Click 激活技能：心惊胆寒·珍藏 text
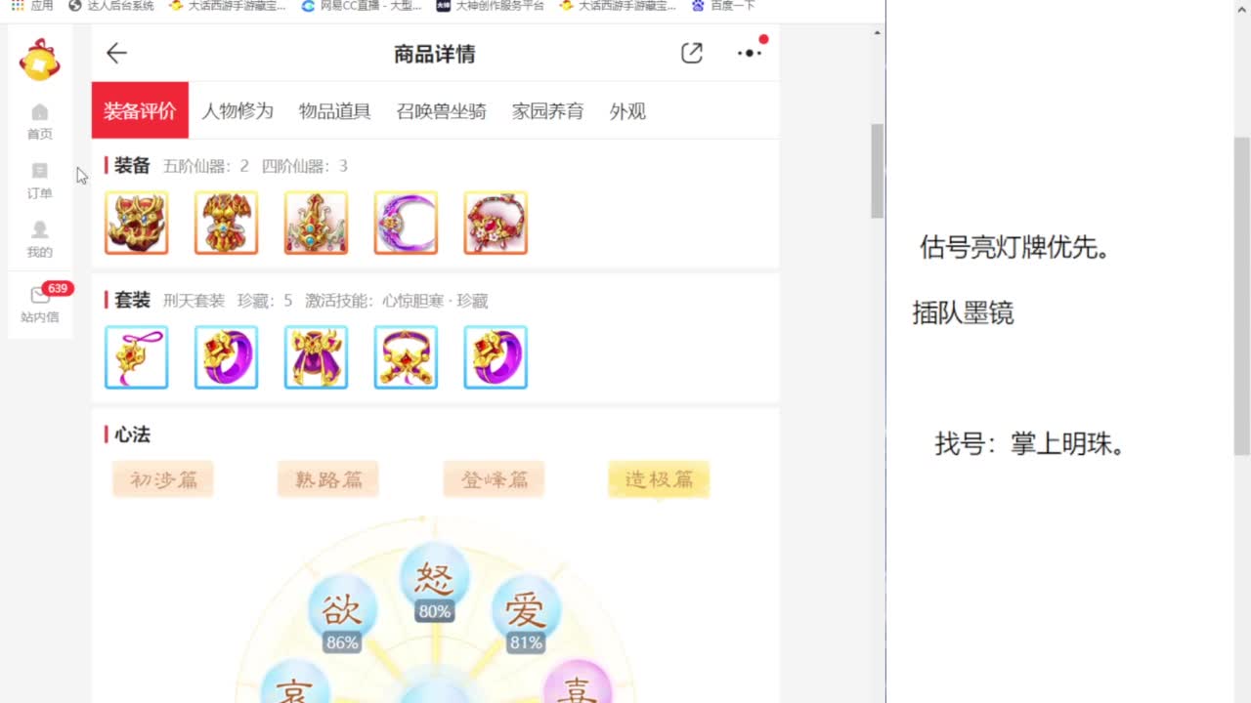This screenshot has height=703, width=1251. pos(397,301)
